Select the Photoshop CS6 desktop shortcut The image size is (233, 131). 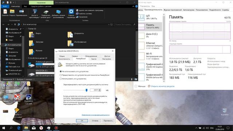pos(28,99)
